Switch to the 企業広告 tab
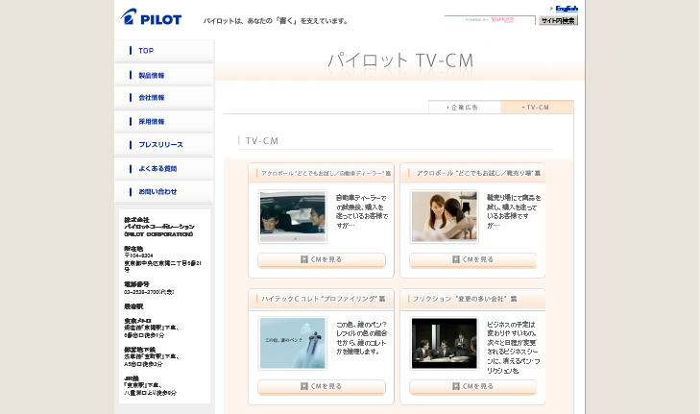This screenshot has height=414, width=700. (465, 108)
